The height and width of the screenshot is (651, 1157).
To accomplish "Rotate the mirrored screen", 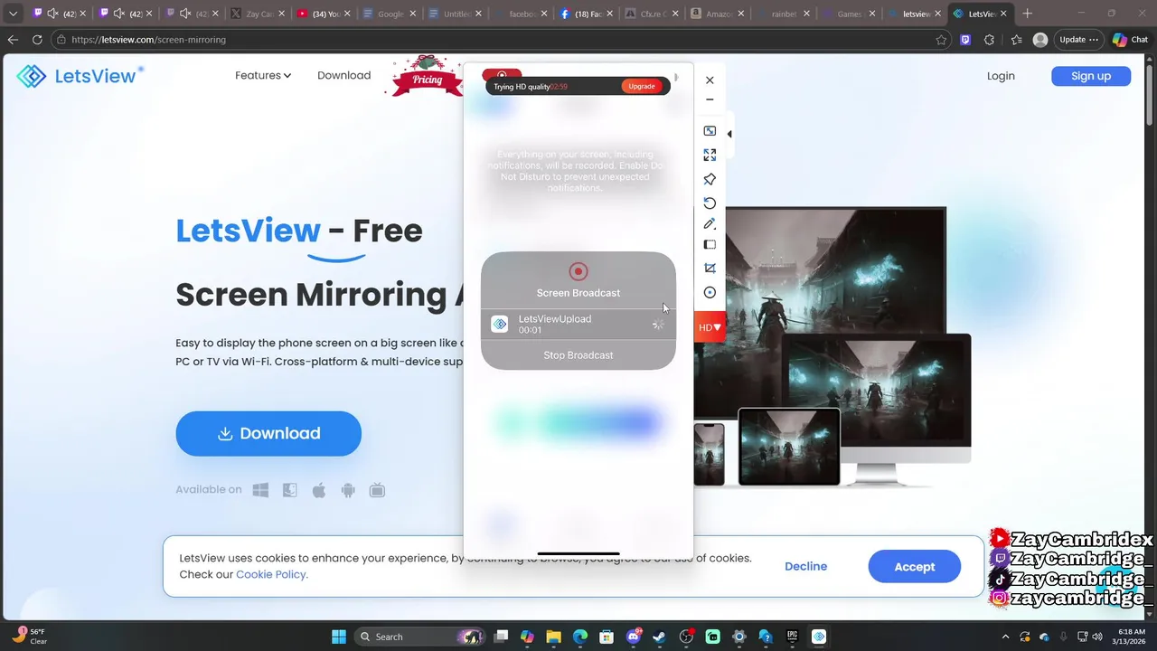I will click(710, 203).
